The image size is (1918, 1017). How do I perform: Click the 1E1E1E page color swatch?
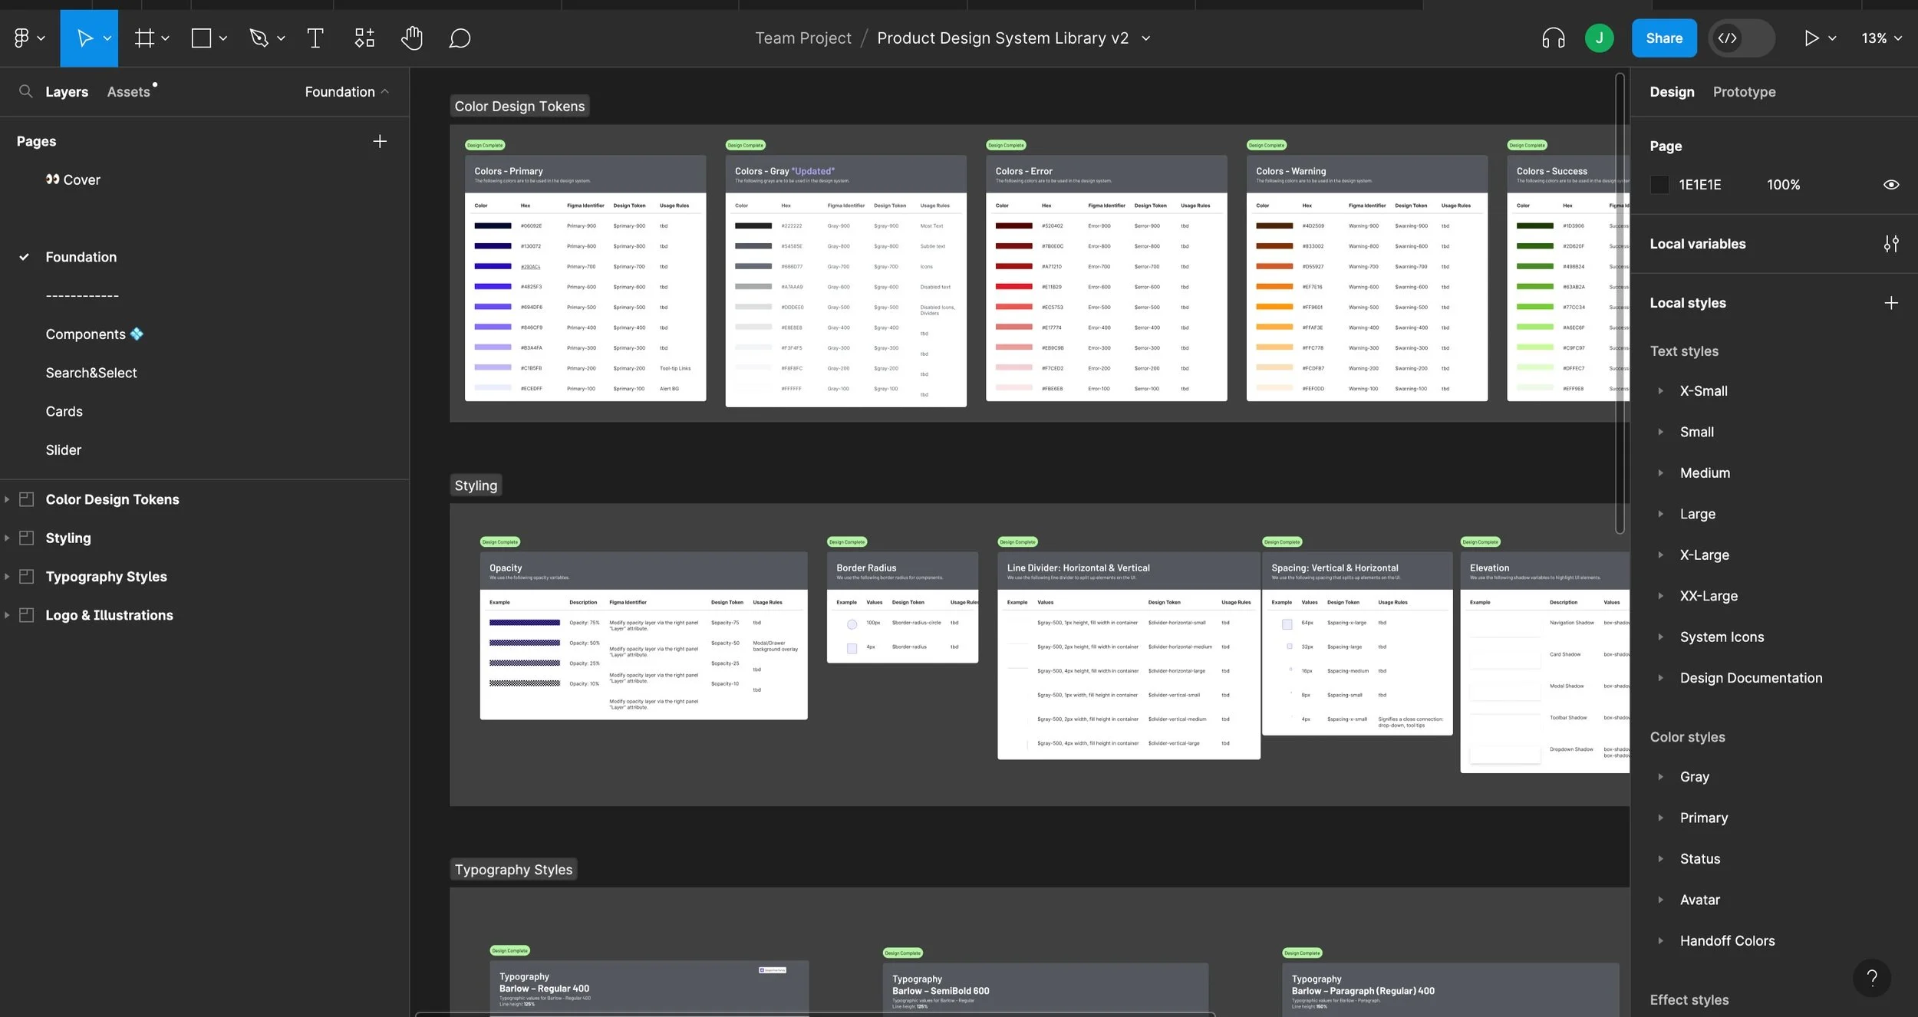pyautogui.click(x=1659, y=185)
